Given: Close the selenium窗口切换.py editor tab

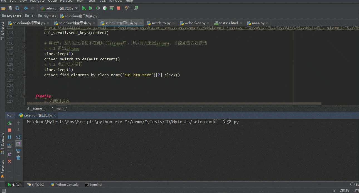Looking at the screenshot, I should click(x=140, y=23).
